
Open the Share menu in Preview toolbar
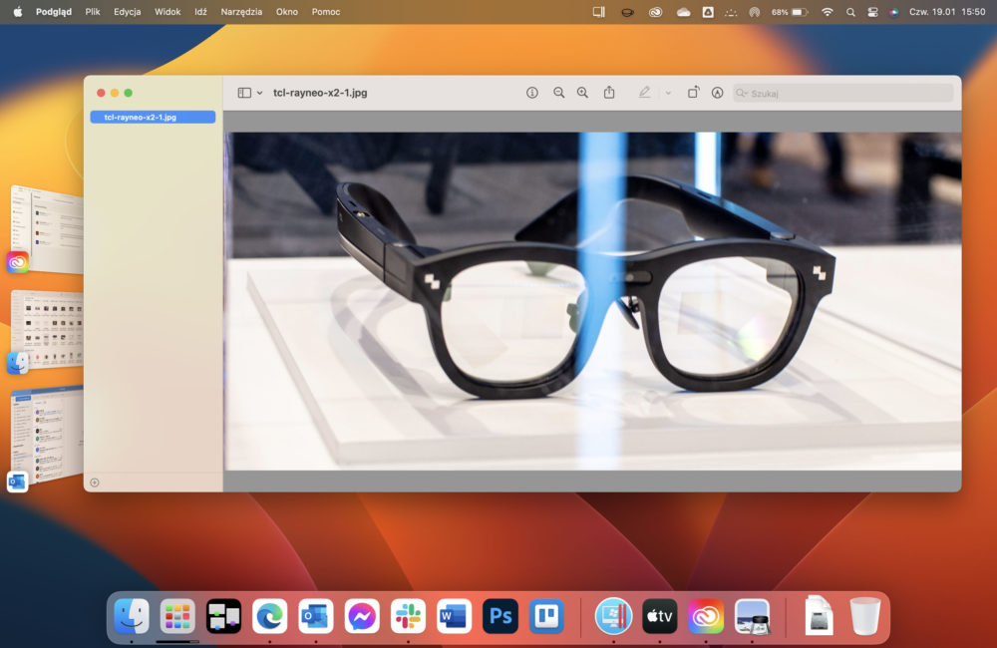[x=609, y=92]
